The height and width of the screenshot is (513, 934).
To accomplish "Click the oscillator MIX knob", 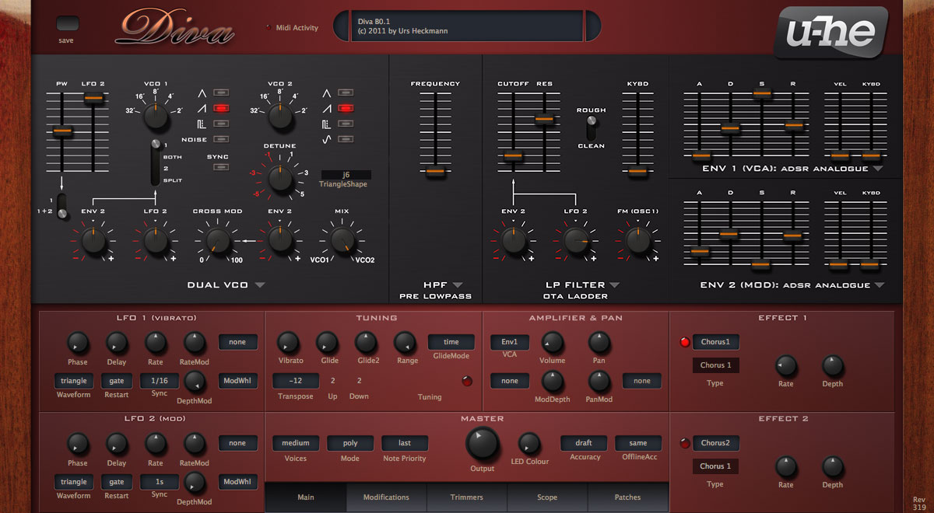I will [342, 243].
